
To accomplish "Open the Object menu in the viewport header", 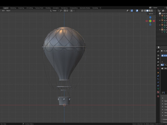I will point(8,11).
